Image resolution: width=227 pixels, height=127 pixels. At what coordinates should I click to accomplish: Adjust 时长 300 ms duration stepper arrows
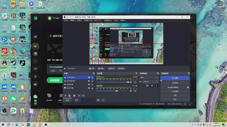pos(157,82)
